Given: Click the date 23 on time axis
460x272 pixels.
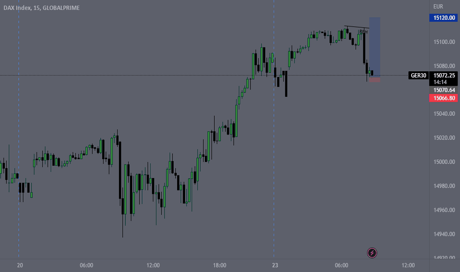Looking at the screenshot, I should [275, 265].
